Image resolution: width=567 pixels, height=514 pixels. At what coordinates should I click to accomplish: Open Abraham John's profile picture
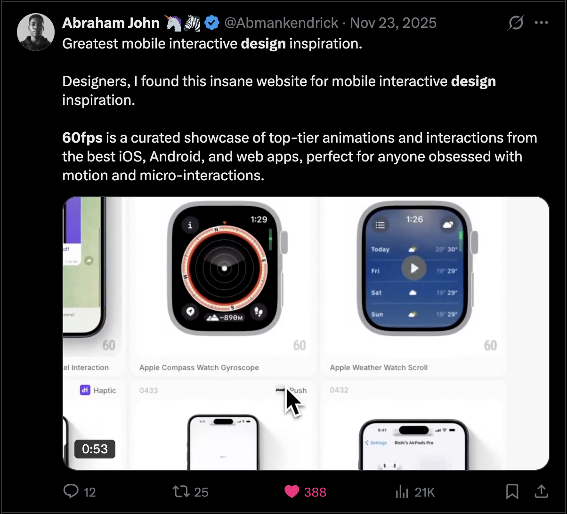pyautogui.click(x=36, y=32)
